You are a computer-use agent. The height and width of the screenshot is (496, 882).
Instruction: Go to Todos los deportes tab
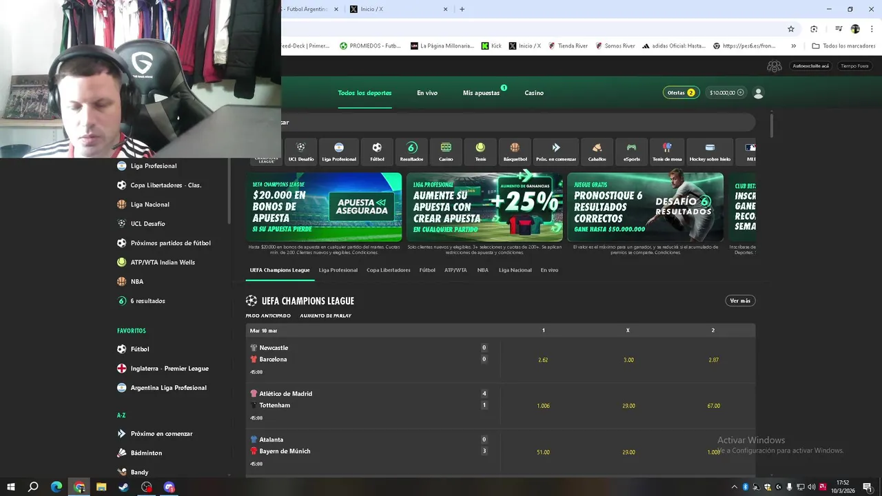point(365,93)
